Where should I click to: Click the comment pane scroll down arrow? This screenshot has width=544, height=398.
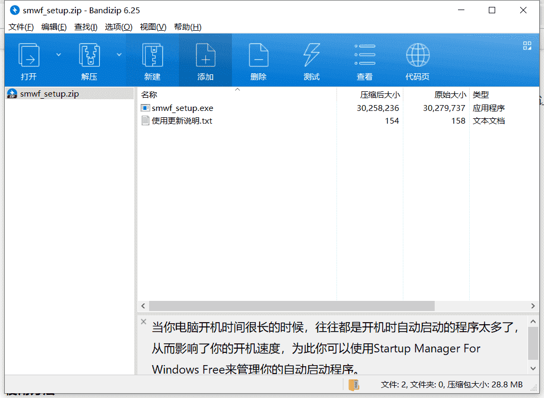[x=533, y=368]
